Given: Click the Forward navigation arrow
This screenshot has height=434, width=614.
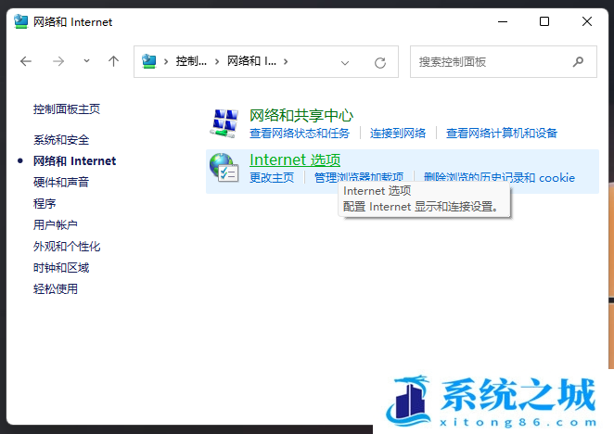Looking at the screenshot, I should [x=58, y=61].
